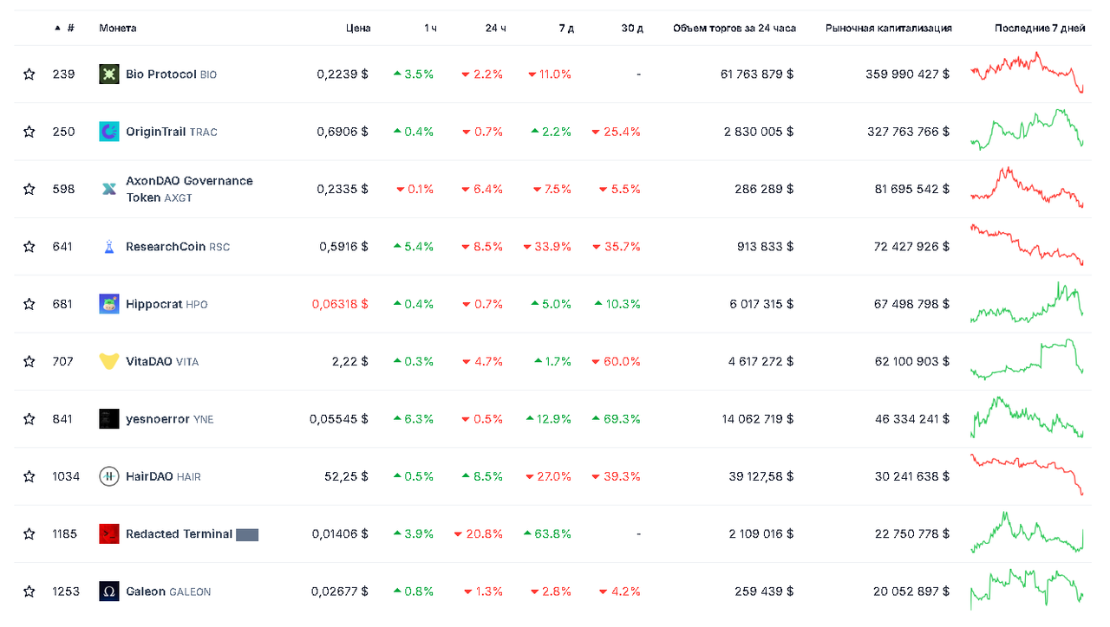
Task: Click the Bio Protocol coin logo
Action: [x=109, y=74]
